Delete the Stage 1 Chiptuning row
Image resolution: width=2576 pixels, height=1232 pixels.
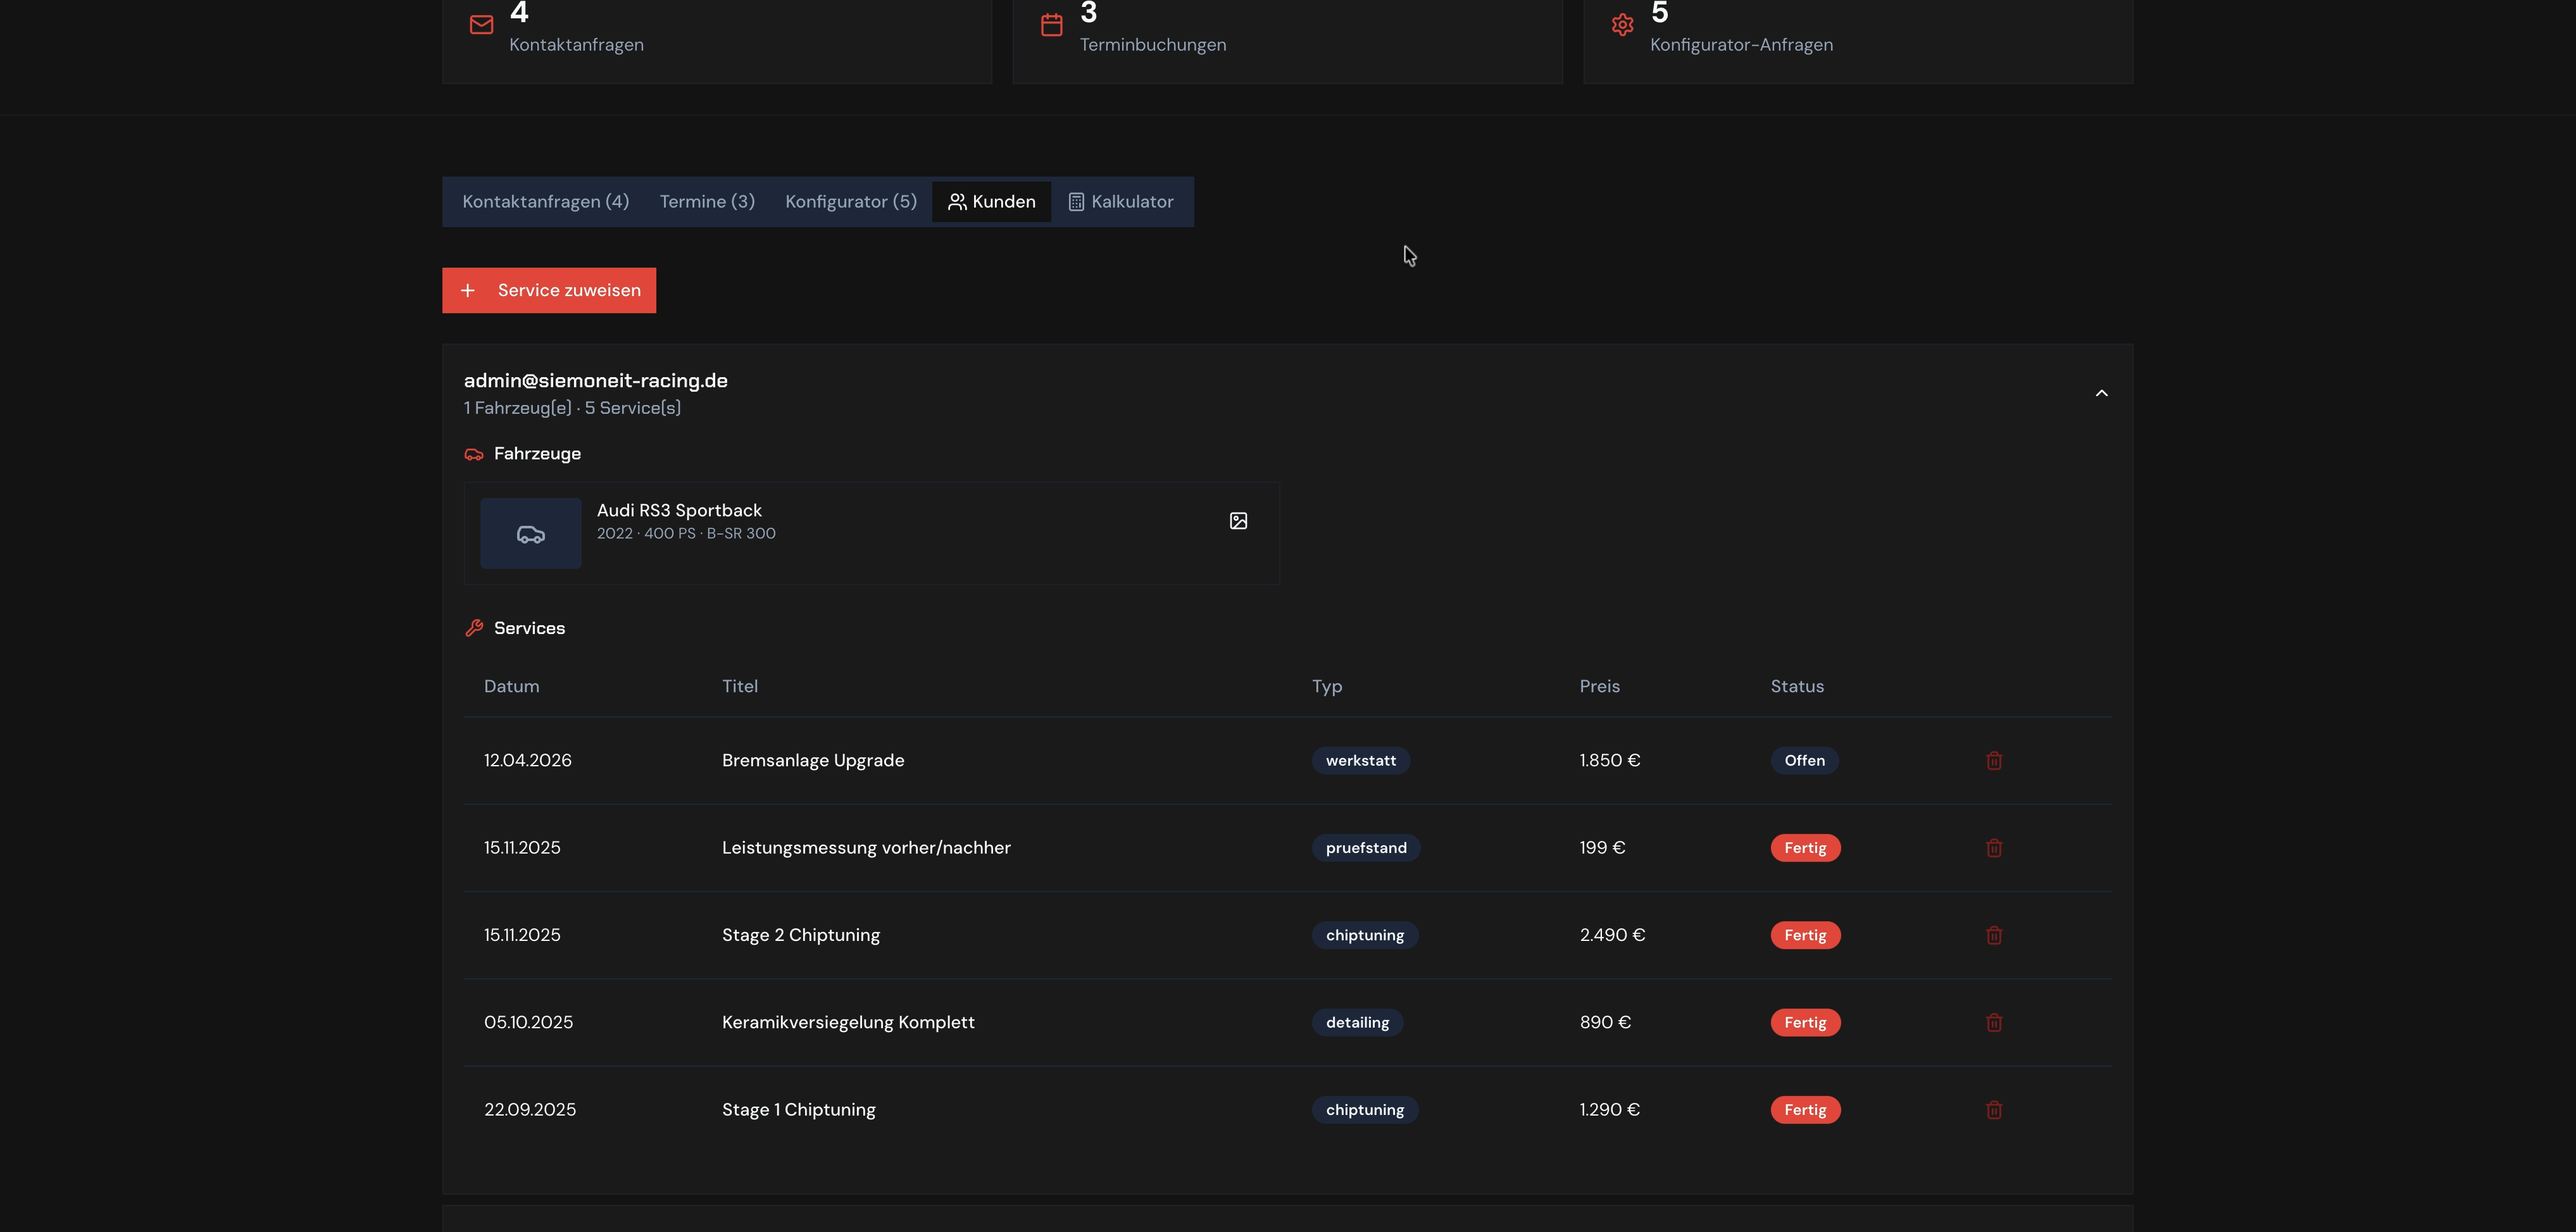pyautogui.click(x=1993, y=1110)
